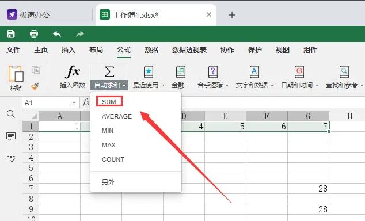This screenshot has height=221, width=365.
Task: Expand the 最近使用 dropdown arrow
Action: 162,86
